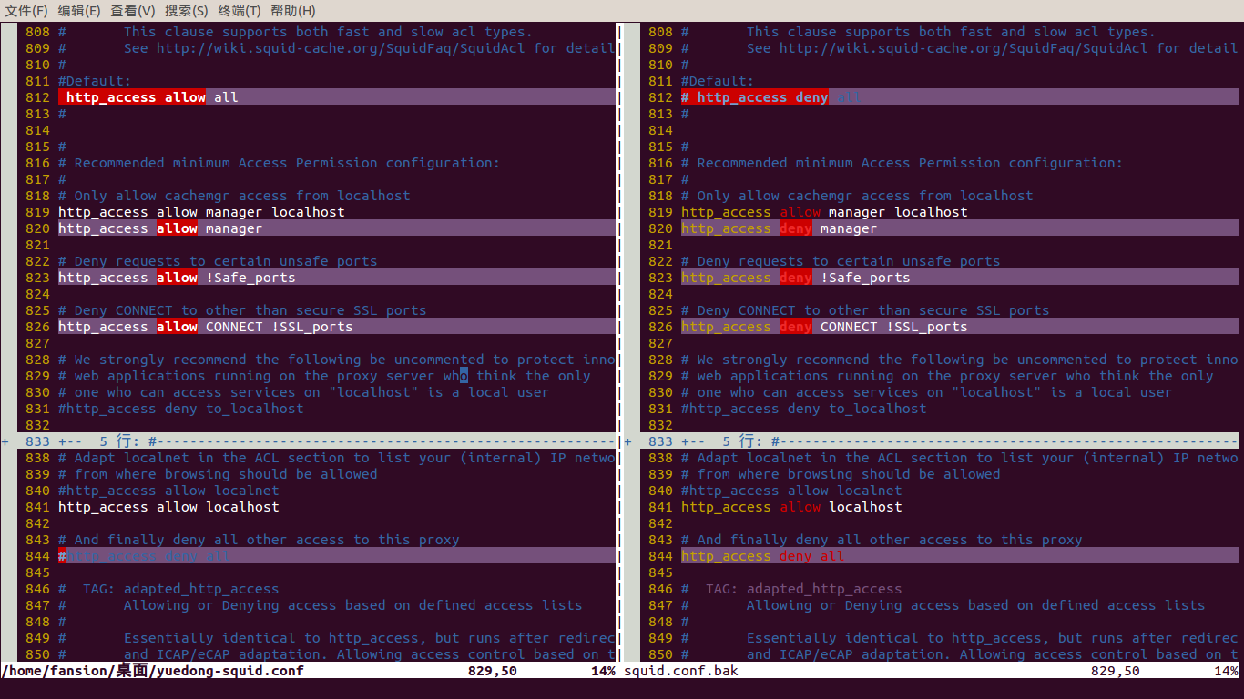This screenshot has height=699, width=1244.
Task: Expand folded line 833 in yuedong-squid.conf pane
Action: point(309,441)
